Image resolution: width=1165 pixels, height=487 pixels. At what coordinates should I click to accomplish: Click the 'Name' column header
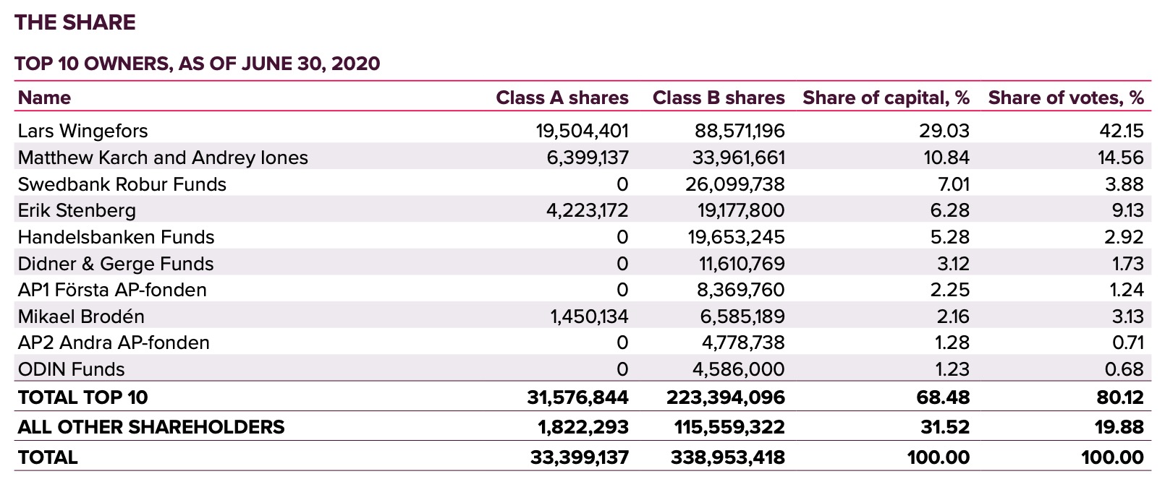44,98
